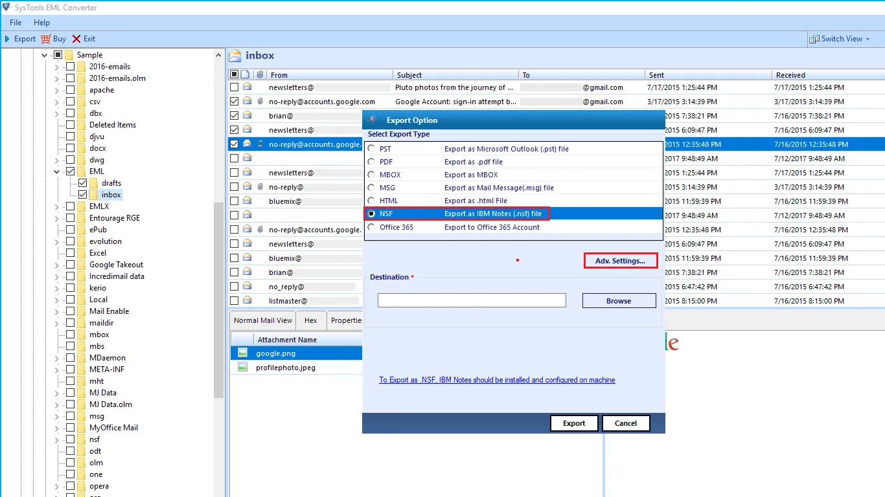Click the drafts folder icon
Image resolution: width=885 pixels, height=497 pixels.
(x=94, y=183)
